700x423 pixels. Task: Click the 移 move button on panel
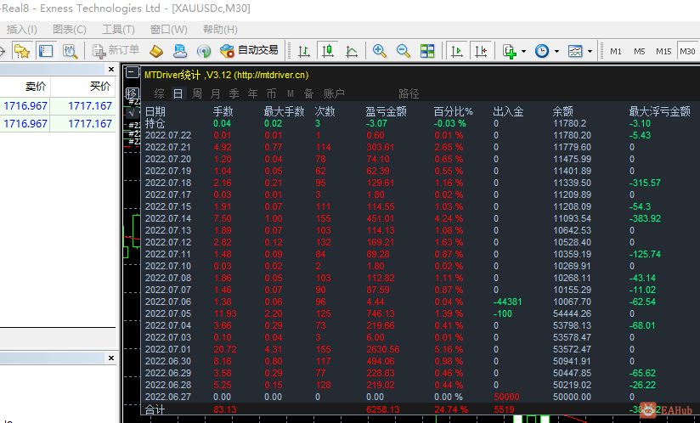[132, 93]
